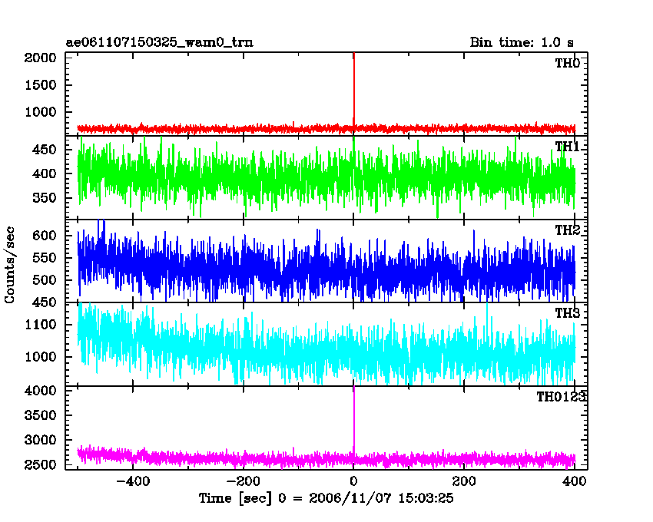Click the 3000 tick label in TH0123 panel
The height and width of the screenshot is (522, 653).
pos(40,440)
